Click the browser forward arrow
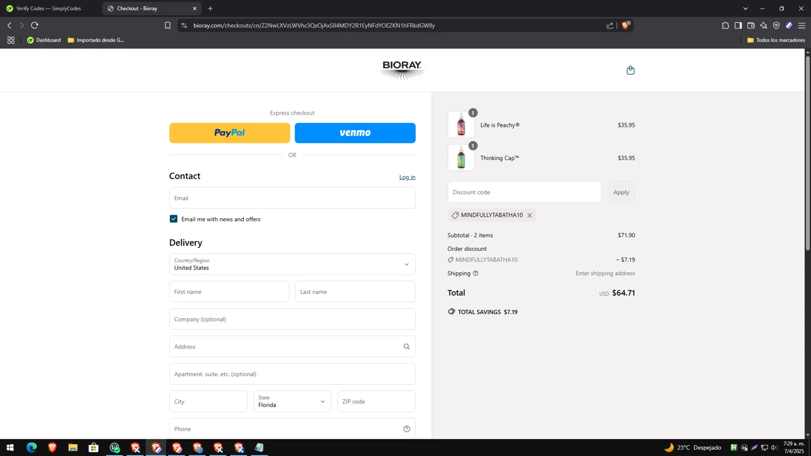The image size is (811, 456). [x=22, y=25]
